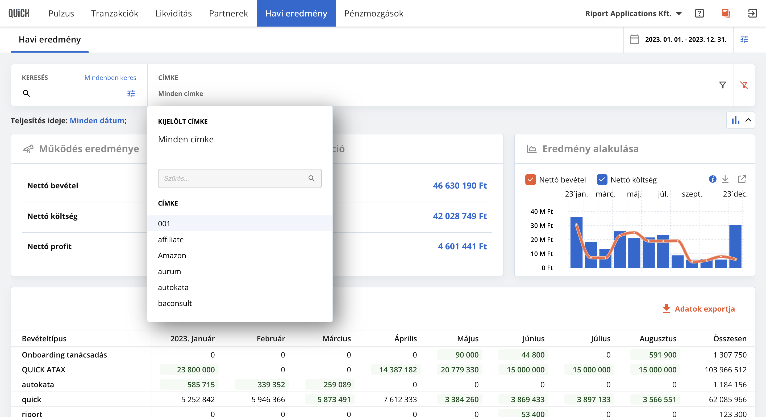Select affiliate label

tap(240, 240)
